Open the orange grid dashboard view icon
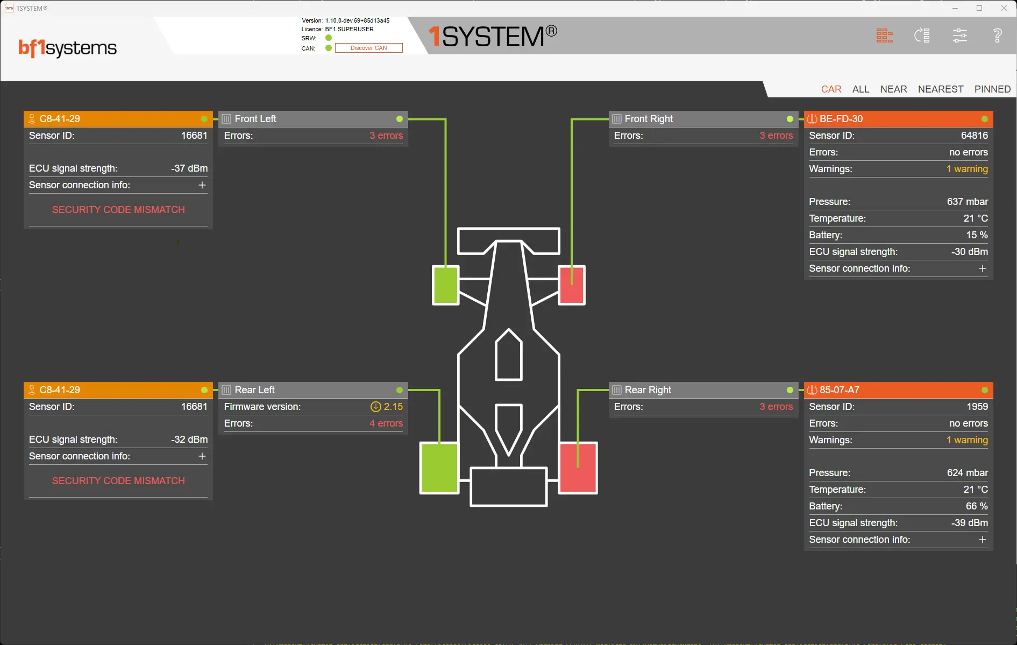 click(x=884, y=36)
